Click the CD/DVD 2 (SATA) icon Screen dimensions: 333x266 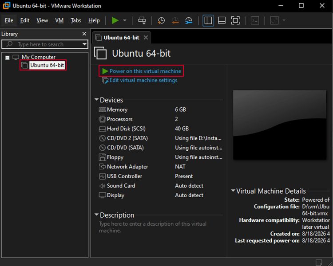tap(102, 138)
